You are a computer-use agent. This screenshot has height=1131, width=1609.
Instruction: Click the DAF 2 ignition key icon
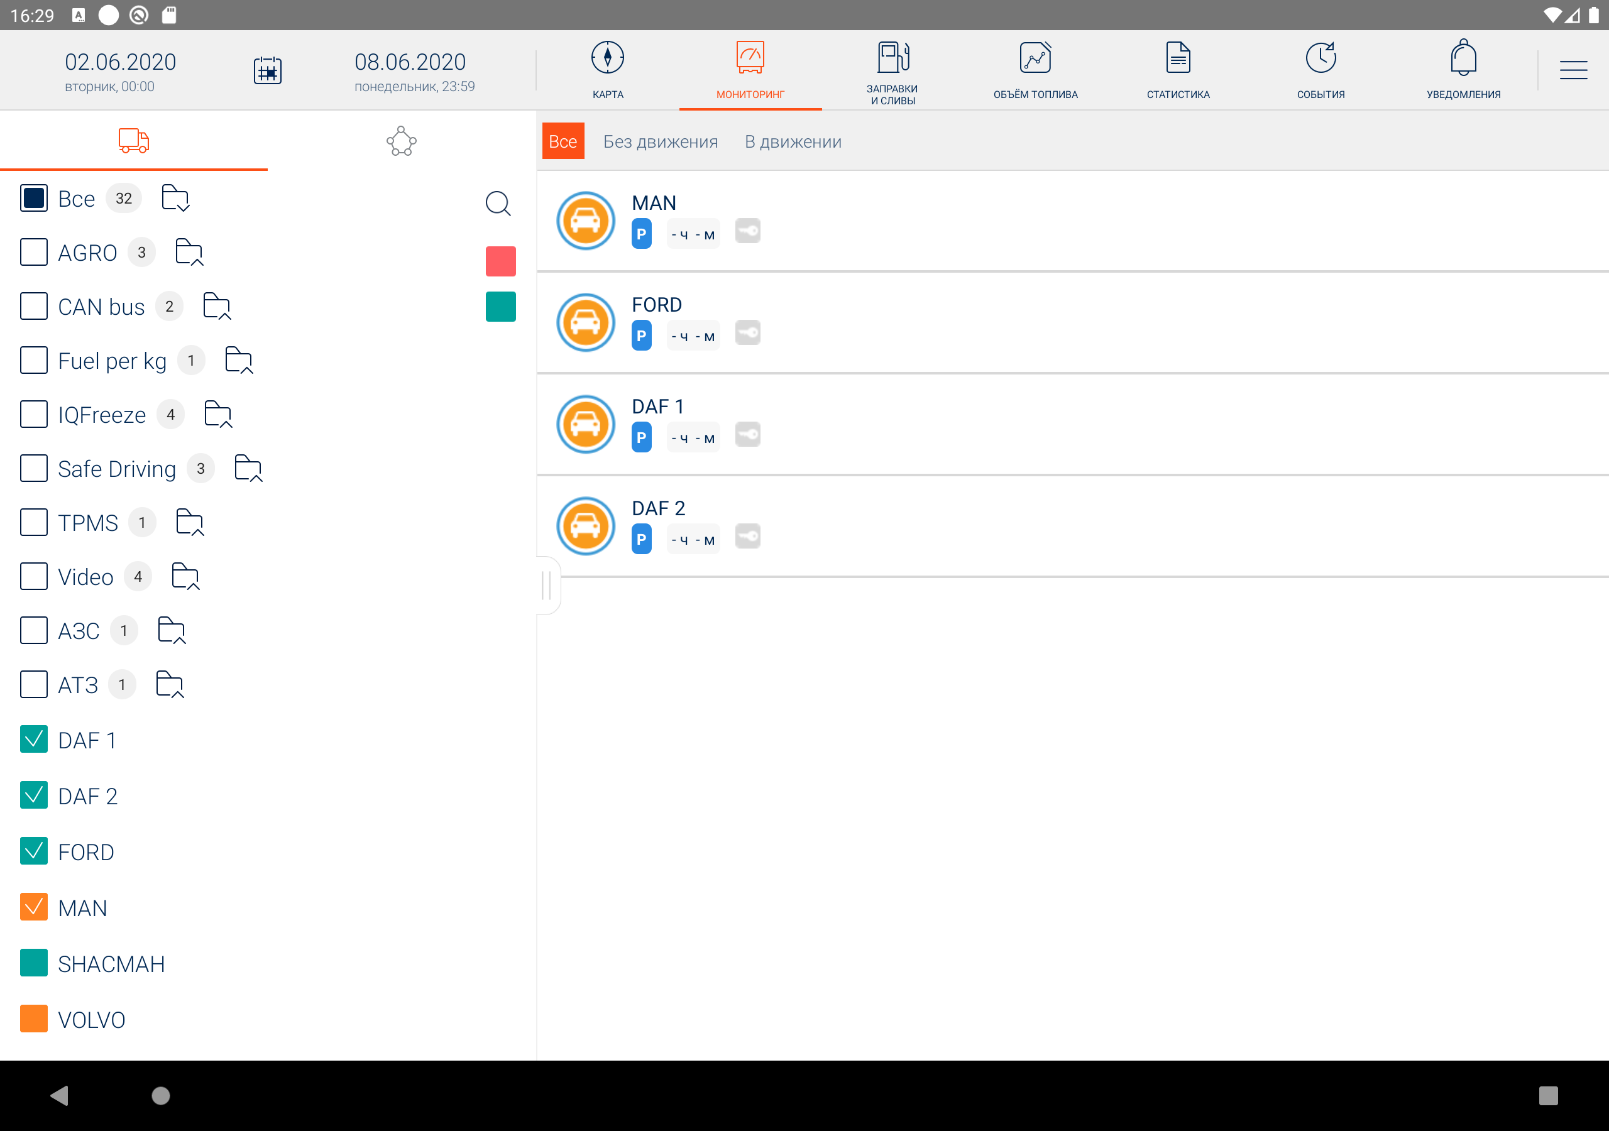pos(748,535)
